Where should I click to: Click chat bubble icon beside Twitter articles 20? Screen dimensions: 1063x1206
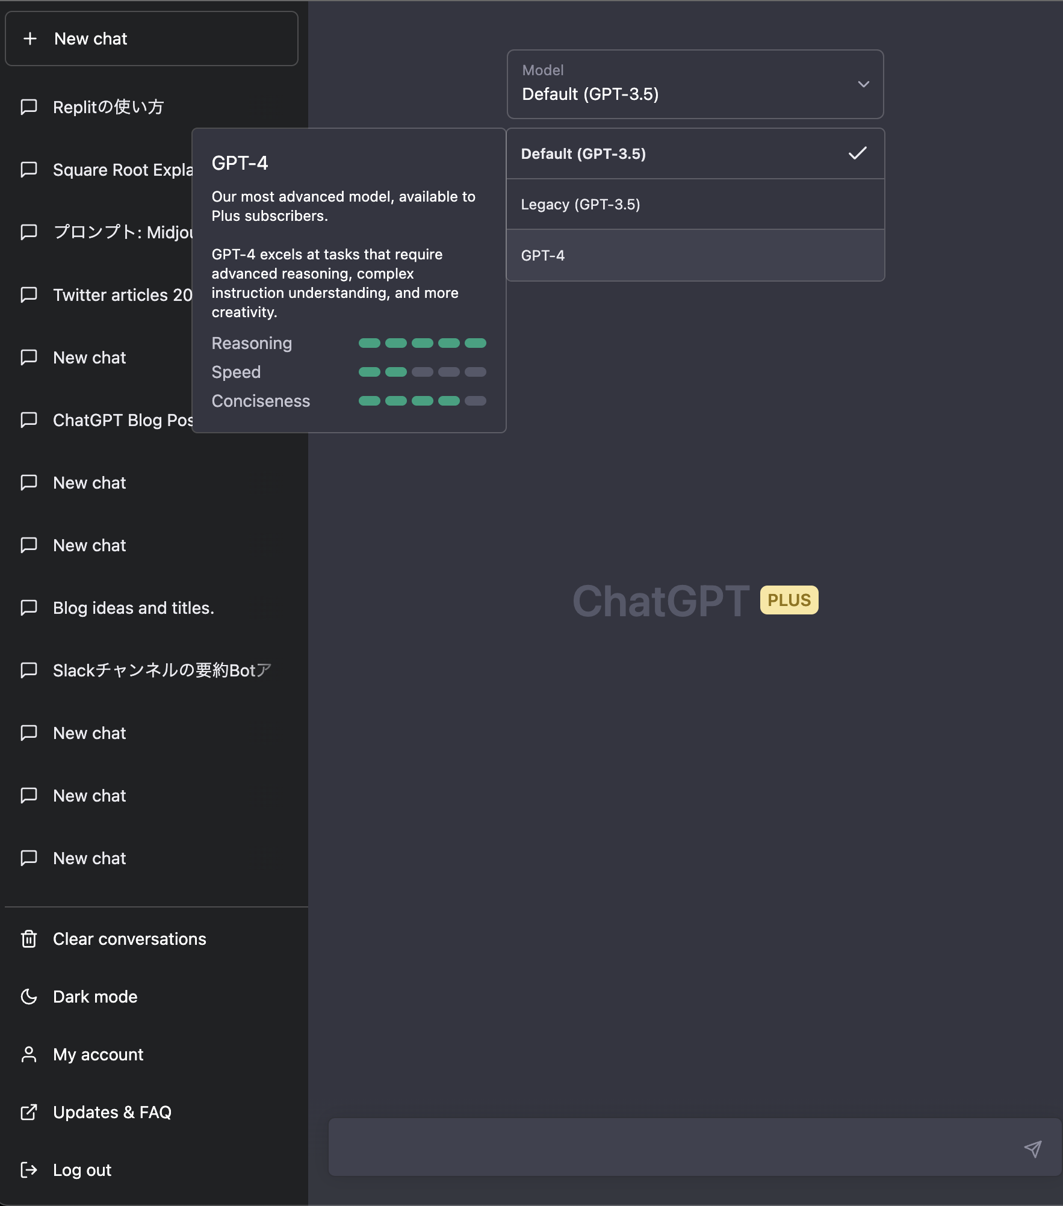[x=29, y=295]
